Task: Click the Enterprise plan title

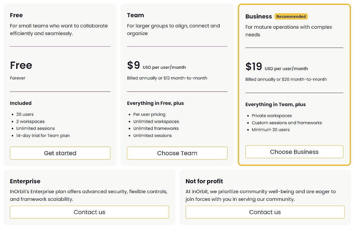Action: [25, 181]
